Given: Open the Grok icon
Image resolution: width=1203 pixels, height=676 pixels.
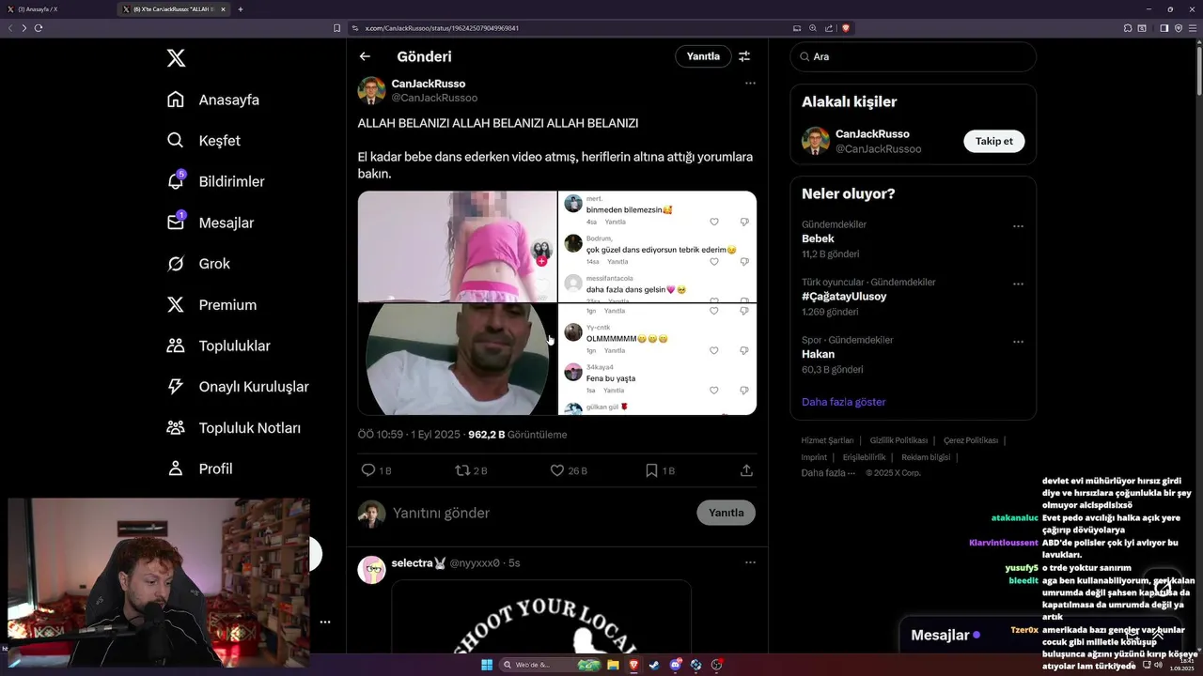Looking at the screenshot, I should point(175,264).
